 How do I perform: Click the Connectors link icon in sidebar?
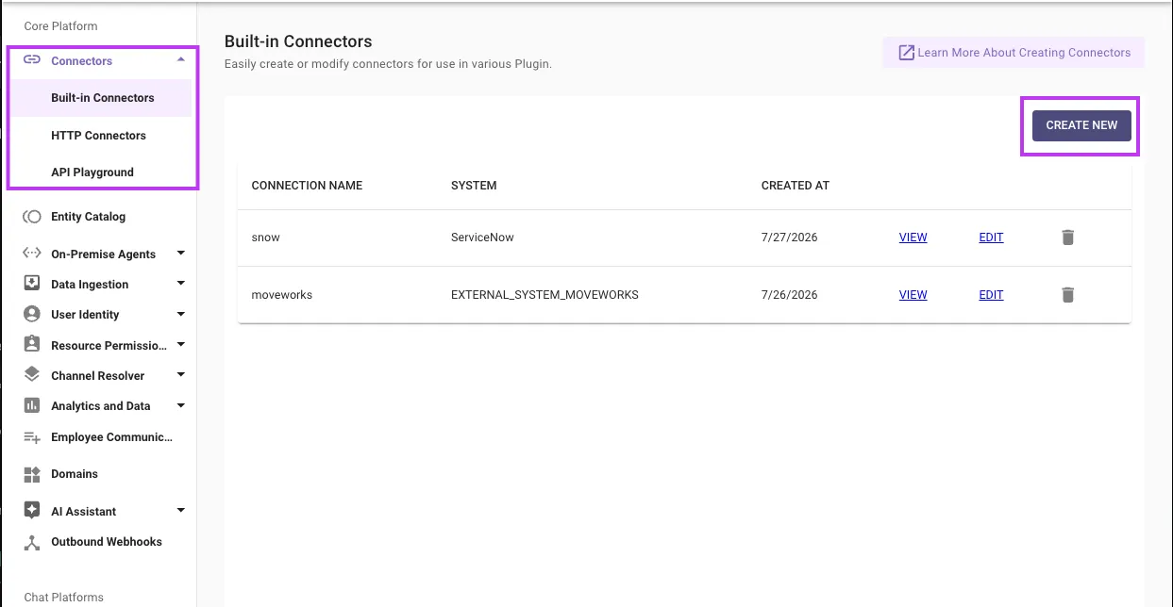pos(32,60)
